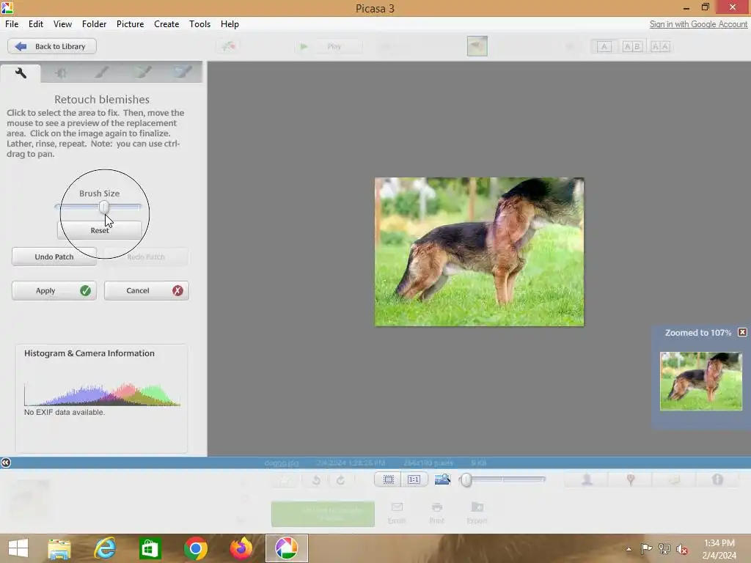Open the Folder menu
Screen dimensions: 751x563
(x=95, y=24)
